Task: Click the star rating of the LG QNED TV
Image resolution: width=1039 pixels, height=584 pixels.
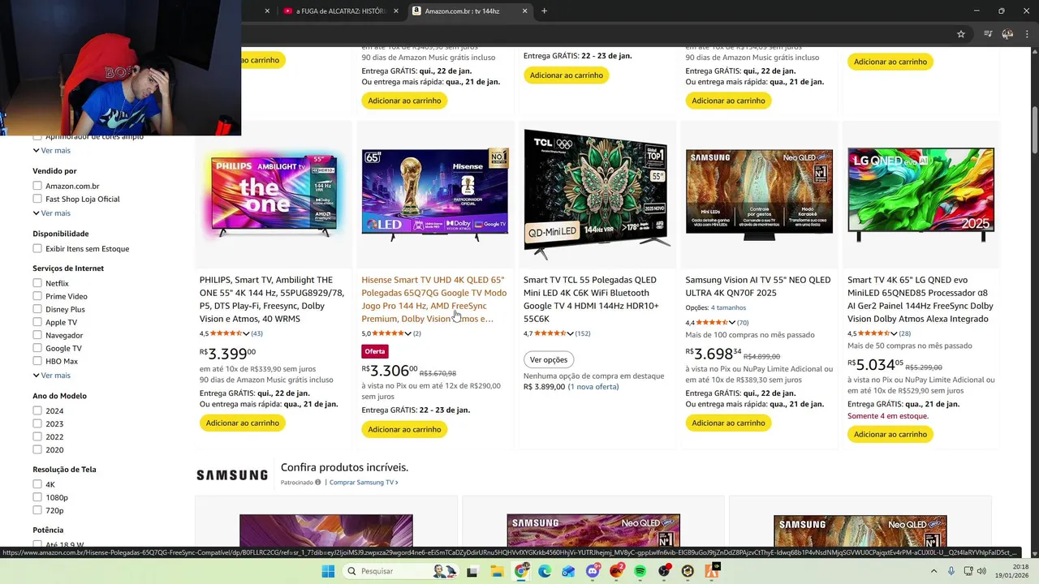Action: pyautogui.click(x=875, y=333)
